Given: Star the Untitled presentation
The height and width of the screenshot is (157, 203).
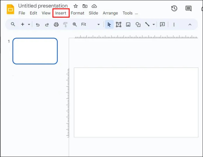Looking at the screenshot, I should [76, 6].
